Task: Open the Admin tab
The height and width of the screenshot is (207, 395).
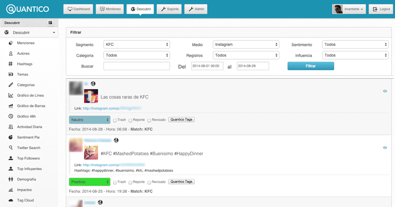Action: [x=196, y=9]
